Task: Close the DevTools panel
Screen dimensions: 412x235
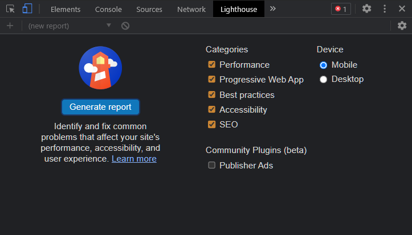Action: pyautogui.click(x=402, y=9)
